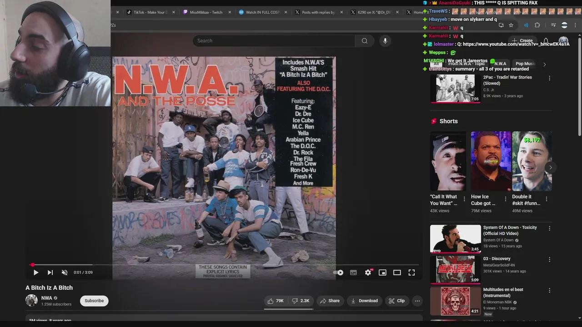582x327 pixels.
Task: Share this video
Action: [x=330, y=301]
